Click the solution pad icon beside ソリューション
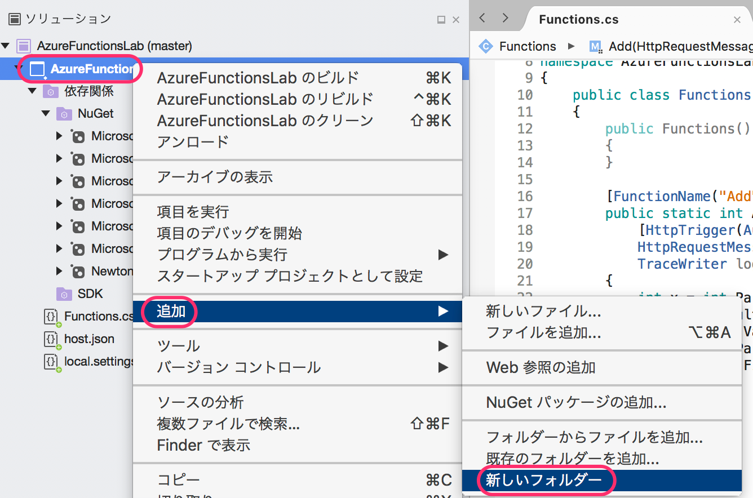 15,19
